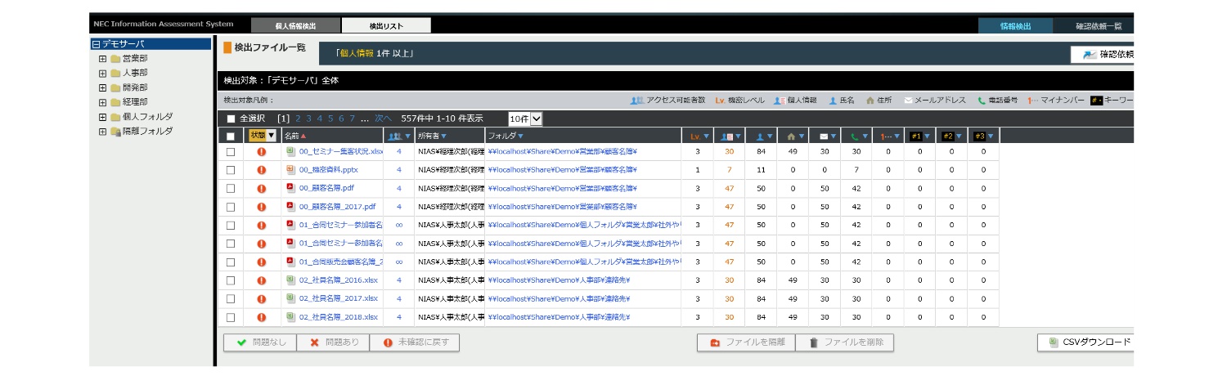Viewport: 1227px width, 376px height.
Task: Click the PDF icon of 00_顧客名簿.pdf
Action: pos(290,188)
